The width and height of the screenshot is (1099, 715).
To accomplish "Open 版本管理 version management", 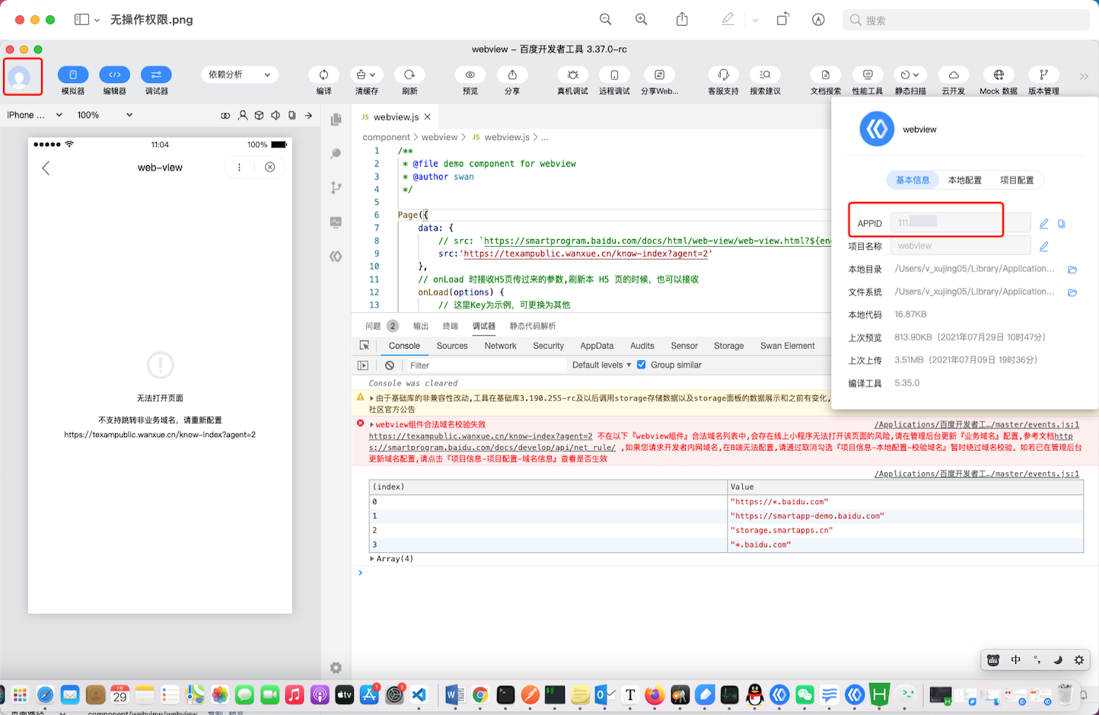I will 1043,75.
